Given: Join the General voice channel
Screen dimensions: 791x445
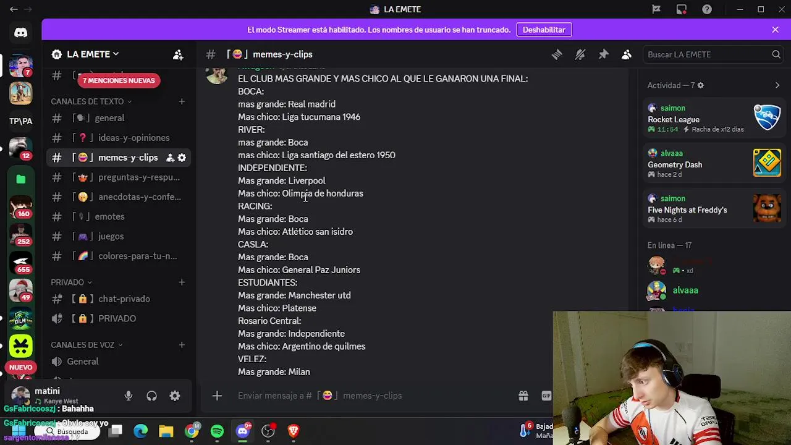Looking at the screenshot, I should pyautogui.click(x=118, y=362).
